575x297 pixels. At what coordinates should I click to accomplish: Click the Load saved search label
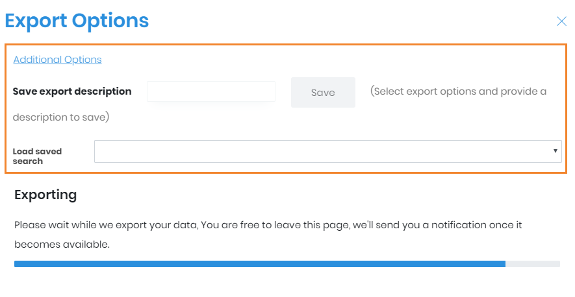pos(37,156)
